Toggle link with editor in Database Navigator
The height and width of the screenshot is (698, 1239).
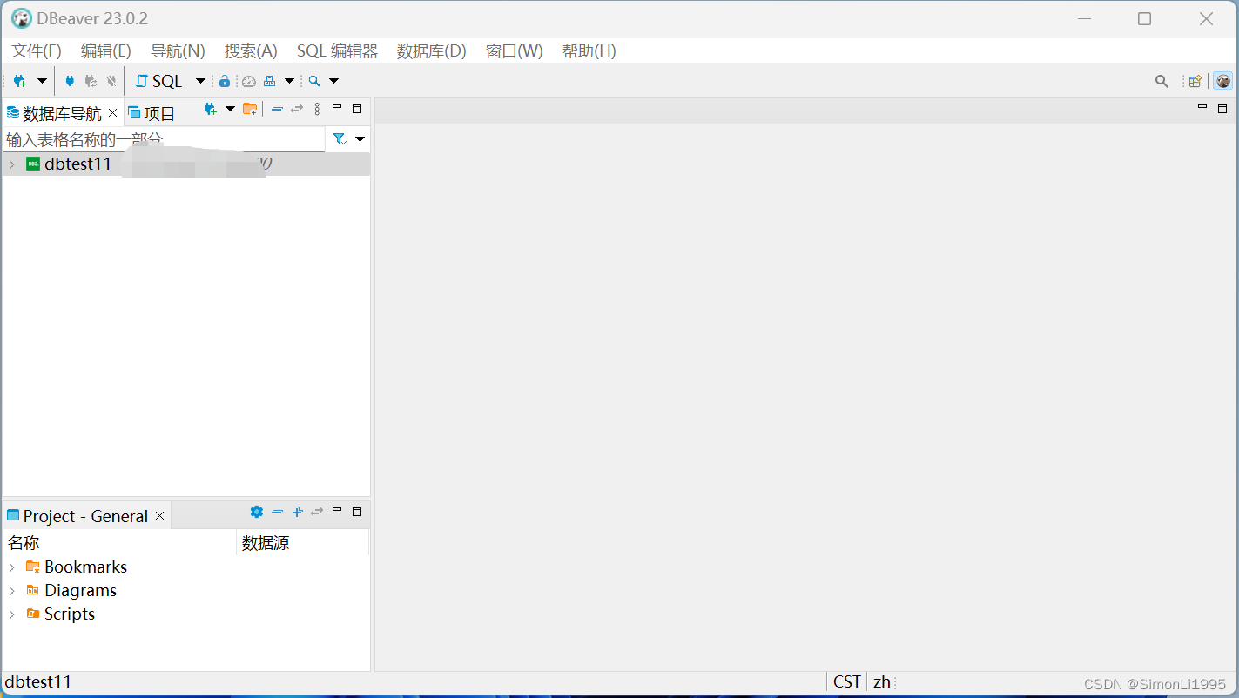296,109
